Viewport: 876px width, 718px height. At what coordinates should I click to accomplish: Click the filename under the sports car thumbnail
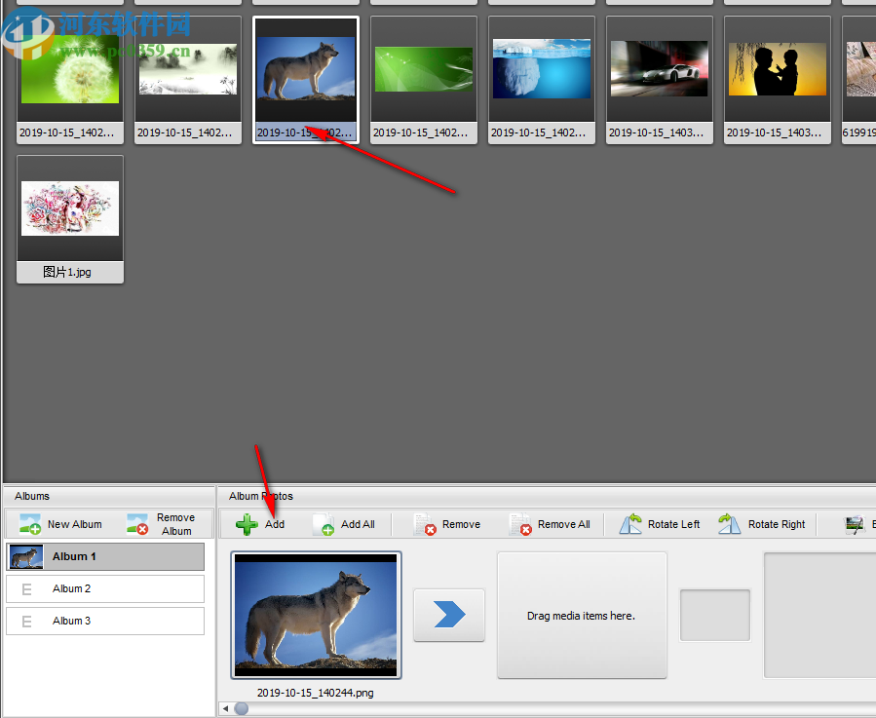[656, 133]
